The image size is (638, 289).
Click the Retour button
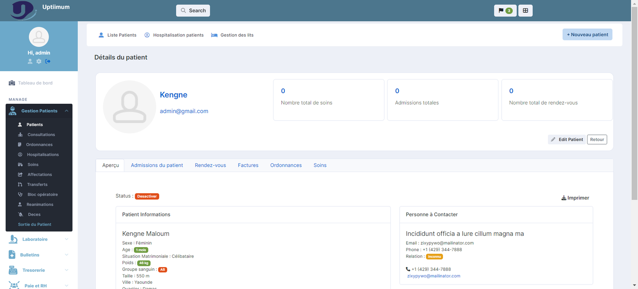tap(597, 140)
